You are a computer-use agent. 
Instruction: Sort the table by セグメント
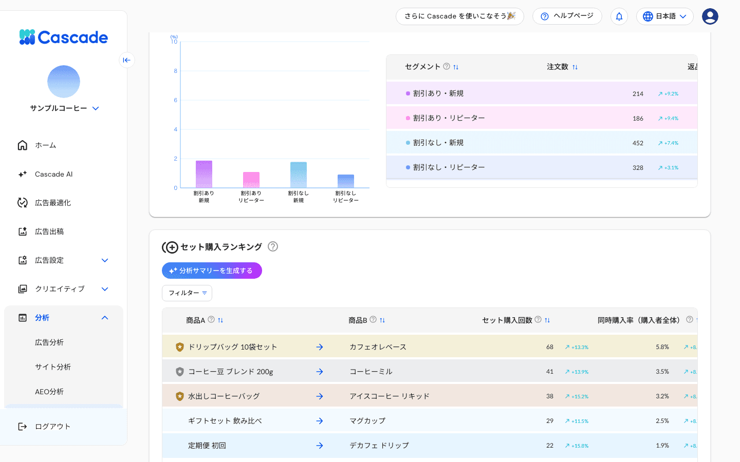click(x=456, y=67)
